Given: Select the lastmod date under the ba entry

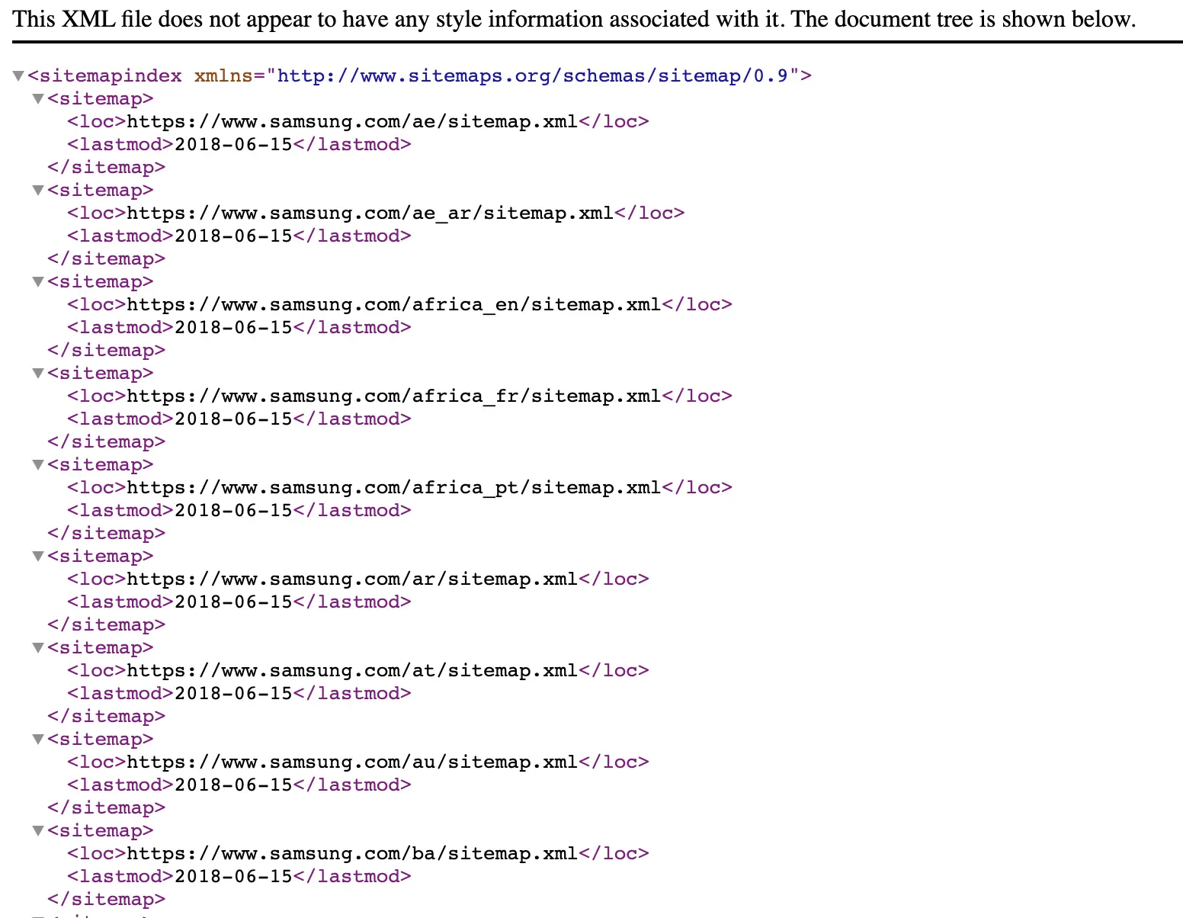Looking at the screenshot, I should [232, 876].
